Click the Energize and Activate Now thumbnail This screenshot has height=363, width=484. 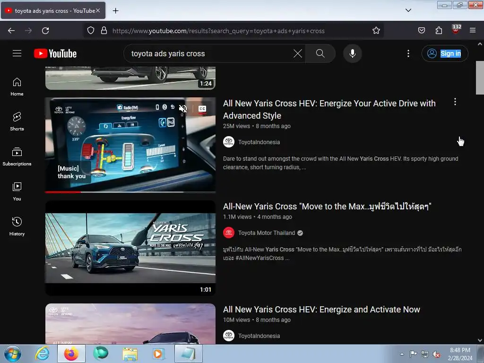coord(130,323)
